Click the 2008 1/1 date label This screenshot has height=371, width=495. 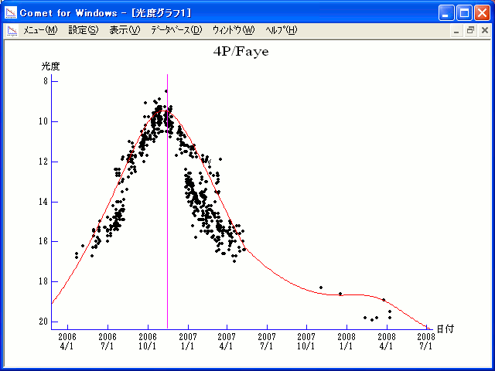pyautogui.click(x=346, y=342)
